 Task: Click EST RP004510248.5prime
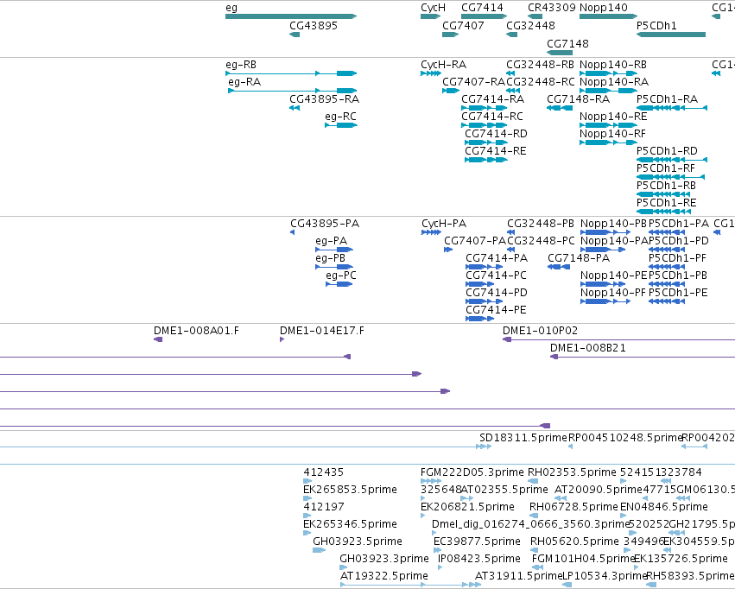pos(625,438)
